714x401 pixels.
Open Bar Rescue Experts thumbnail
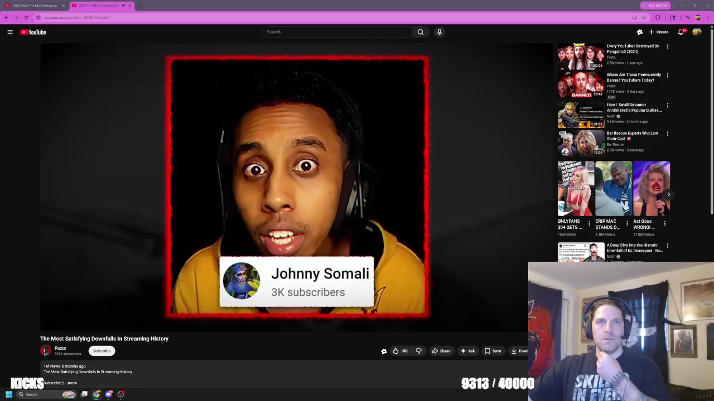[581, 144]
